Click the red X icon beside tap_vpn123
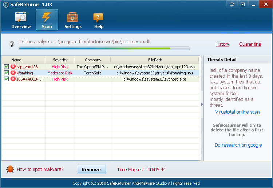This screenshot has height=188, width=273. (x=13, y=67)
